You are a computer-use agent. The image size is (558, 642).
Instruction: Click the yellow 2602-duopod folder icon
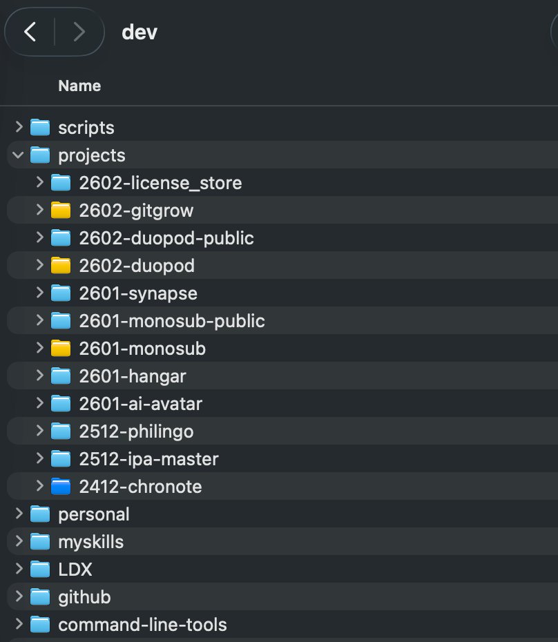tap(61, 266)
